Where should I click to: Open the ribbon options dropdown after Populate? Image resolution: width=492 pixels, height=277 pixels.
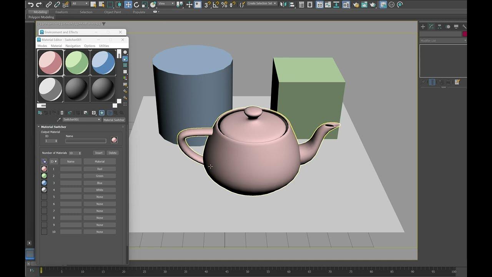pyautogui.click(x=155, y=12)
